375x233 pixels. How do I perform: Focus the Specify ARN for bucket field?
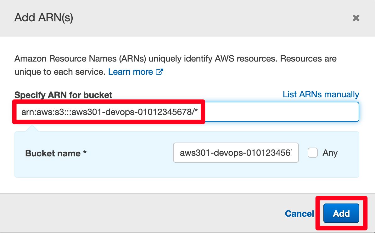pyautogui.click(x=187, y=112)
